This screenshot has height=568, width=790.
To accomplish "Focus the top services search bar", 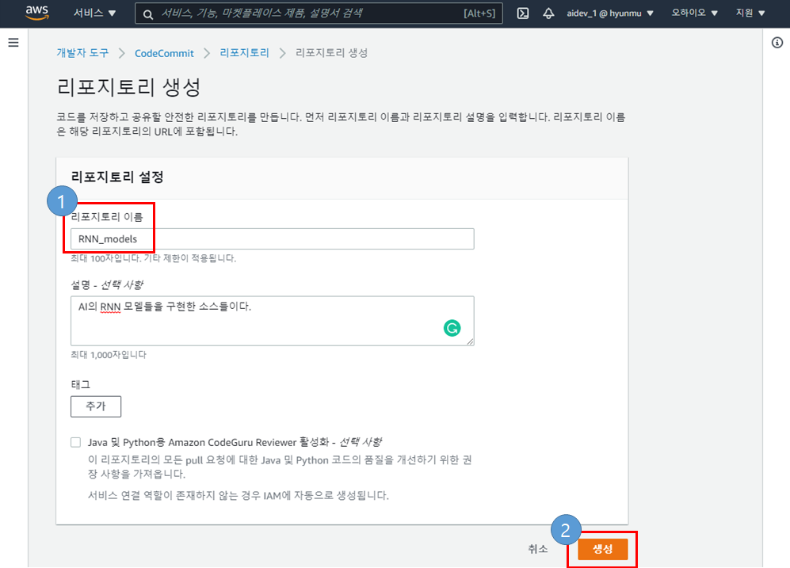I will [319, 13].
